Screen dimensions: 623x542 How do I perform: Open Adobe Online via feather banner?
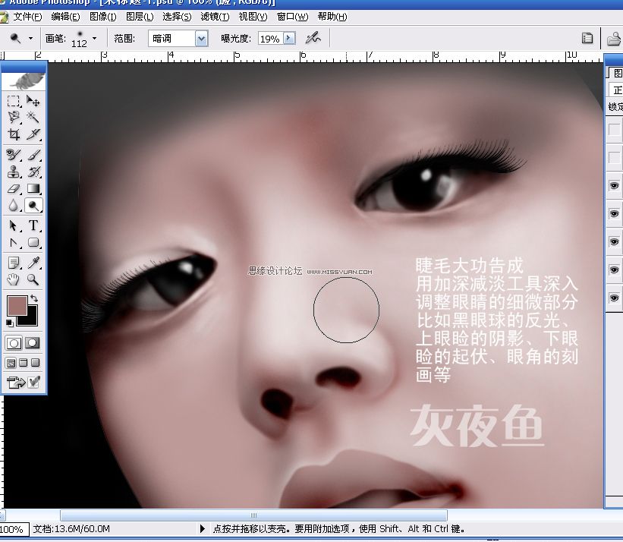pos(24,81)
